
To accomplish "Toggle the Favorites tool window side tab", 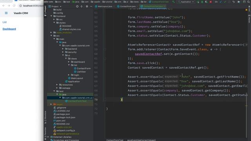I will pos(45,134).
